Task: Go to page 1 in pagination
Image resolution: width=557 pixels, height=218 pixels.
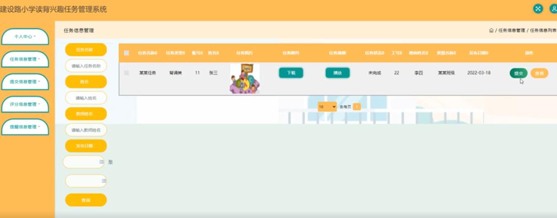Action: tap(357, 107)
